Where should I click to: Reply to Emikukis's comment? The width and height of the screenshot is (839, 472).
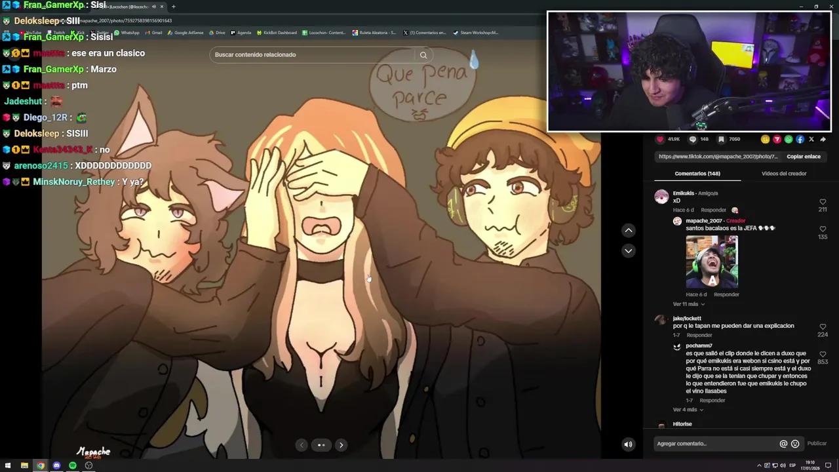coord(713,210)
